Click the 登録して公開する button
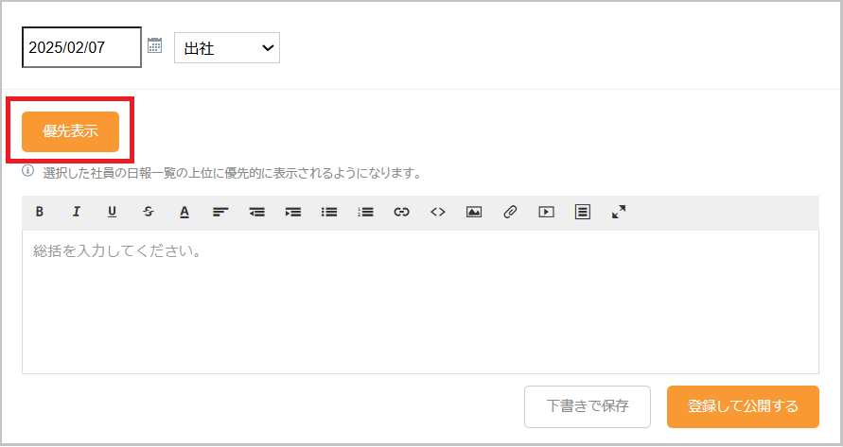Screen dimensions: 843x447 pyautogui.click(x=743, y=406)
